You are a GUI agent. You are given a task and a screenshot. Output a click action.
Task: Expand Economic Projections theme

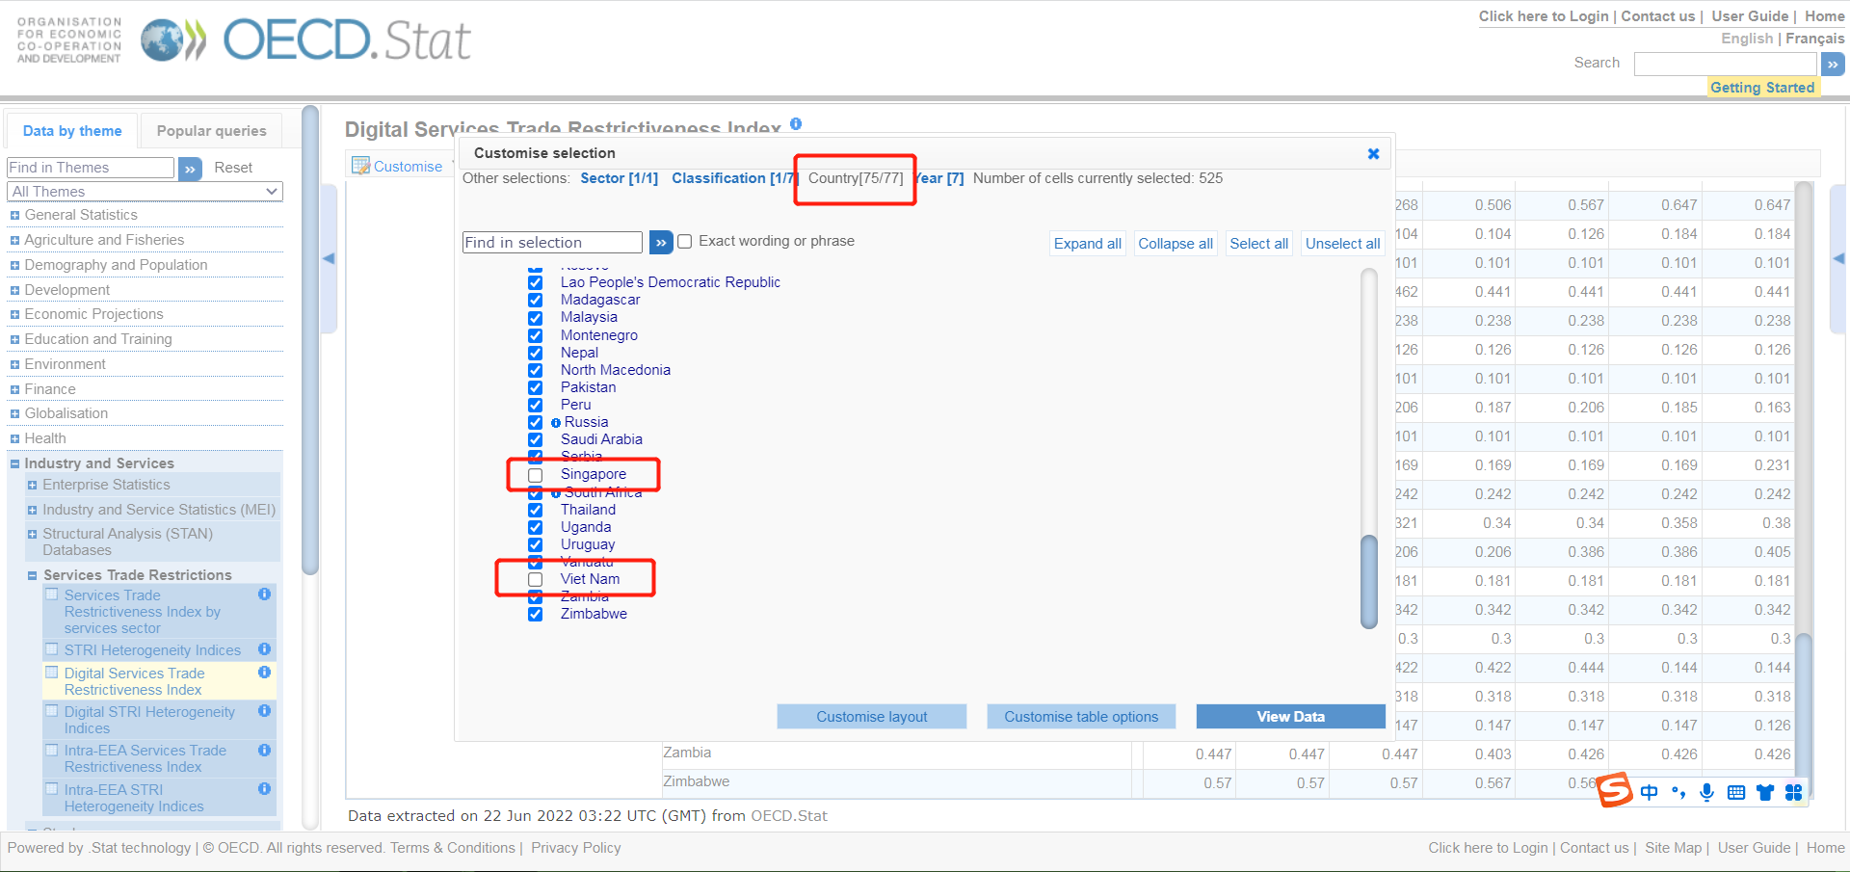click(14, 315)
